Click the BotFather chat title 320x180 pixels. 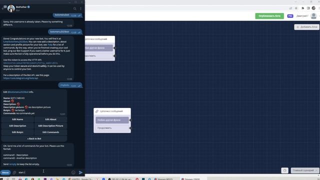pos(21,7)
